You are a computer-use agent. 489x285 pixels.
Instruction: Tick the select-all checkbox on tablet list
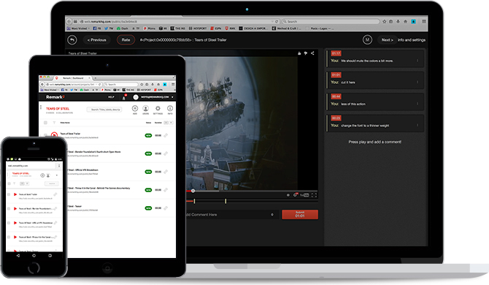coord(45,123)
